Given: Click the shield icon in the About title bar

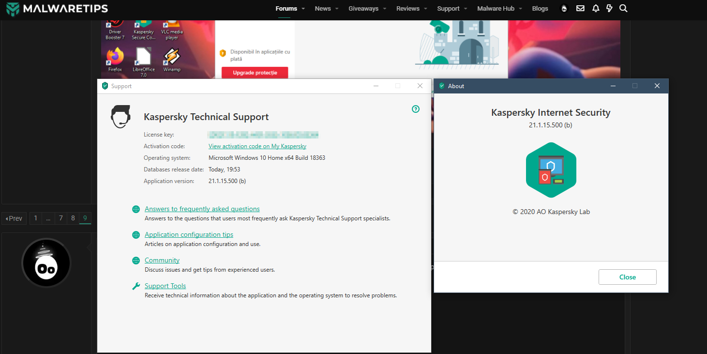Looking at the screenshot, I should (442, 86).
